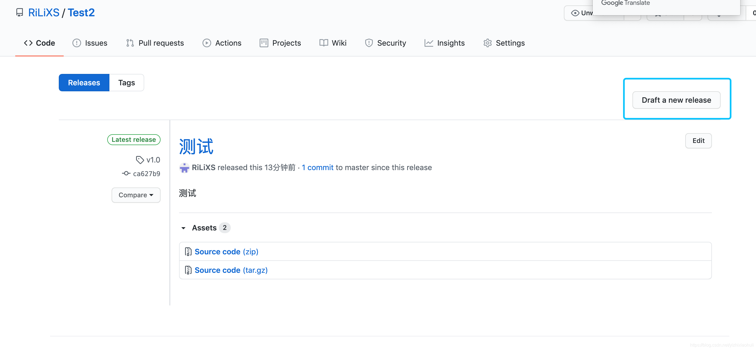Open the Compare dropdown

(136, 195)
